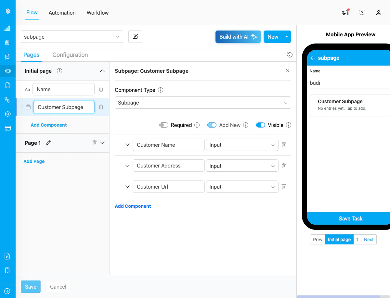This screenshot has height=298, width=390.
Task: Open the analytics bar chart icon in sidebar
Action: click(7, 28)
